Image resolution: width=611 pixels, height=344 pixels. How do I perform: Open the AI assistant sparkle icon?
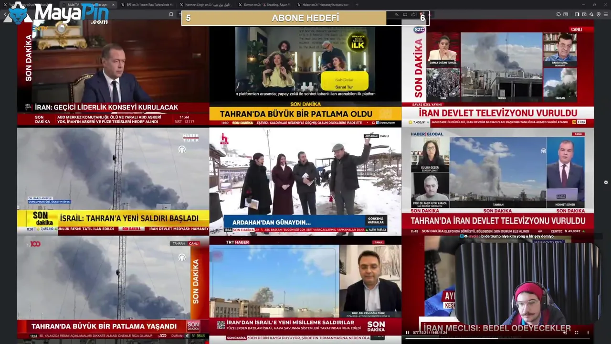coord(590,14)
